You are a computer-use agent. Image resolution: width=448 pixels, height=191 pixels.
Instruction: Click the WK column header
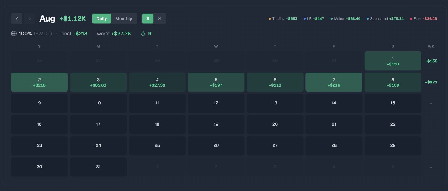tap(431, 46)
